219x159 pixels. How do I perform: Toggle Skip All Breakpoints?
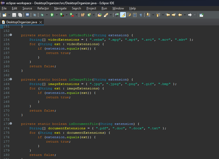tap(35, 15)
